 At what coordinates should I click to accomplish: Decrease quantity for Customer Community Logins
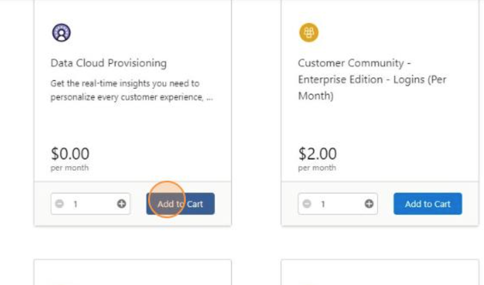coord(307,204)
